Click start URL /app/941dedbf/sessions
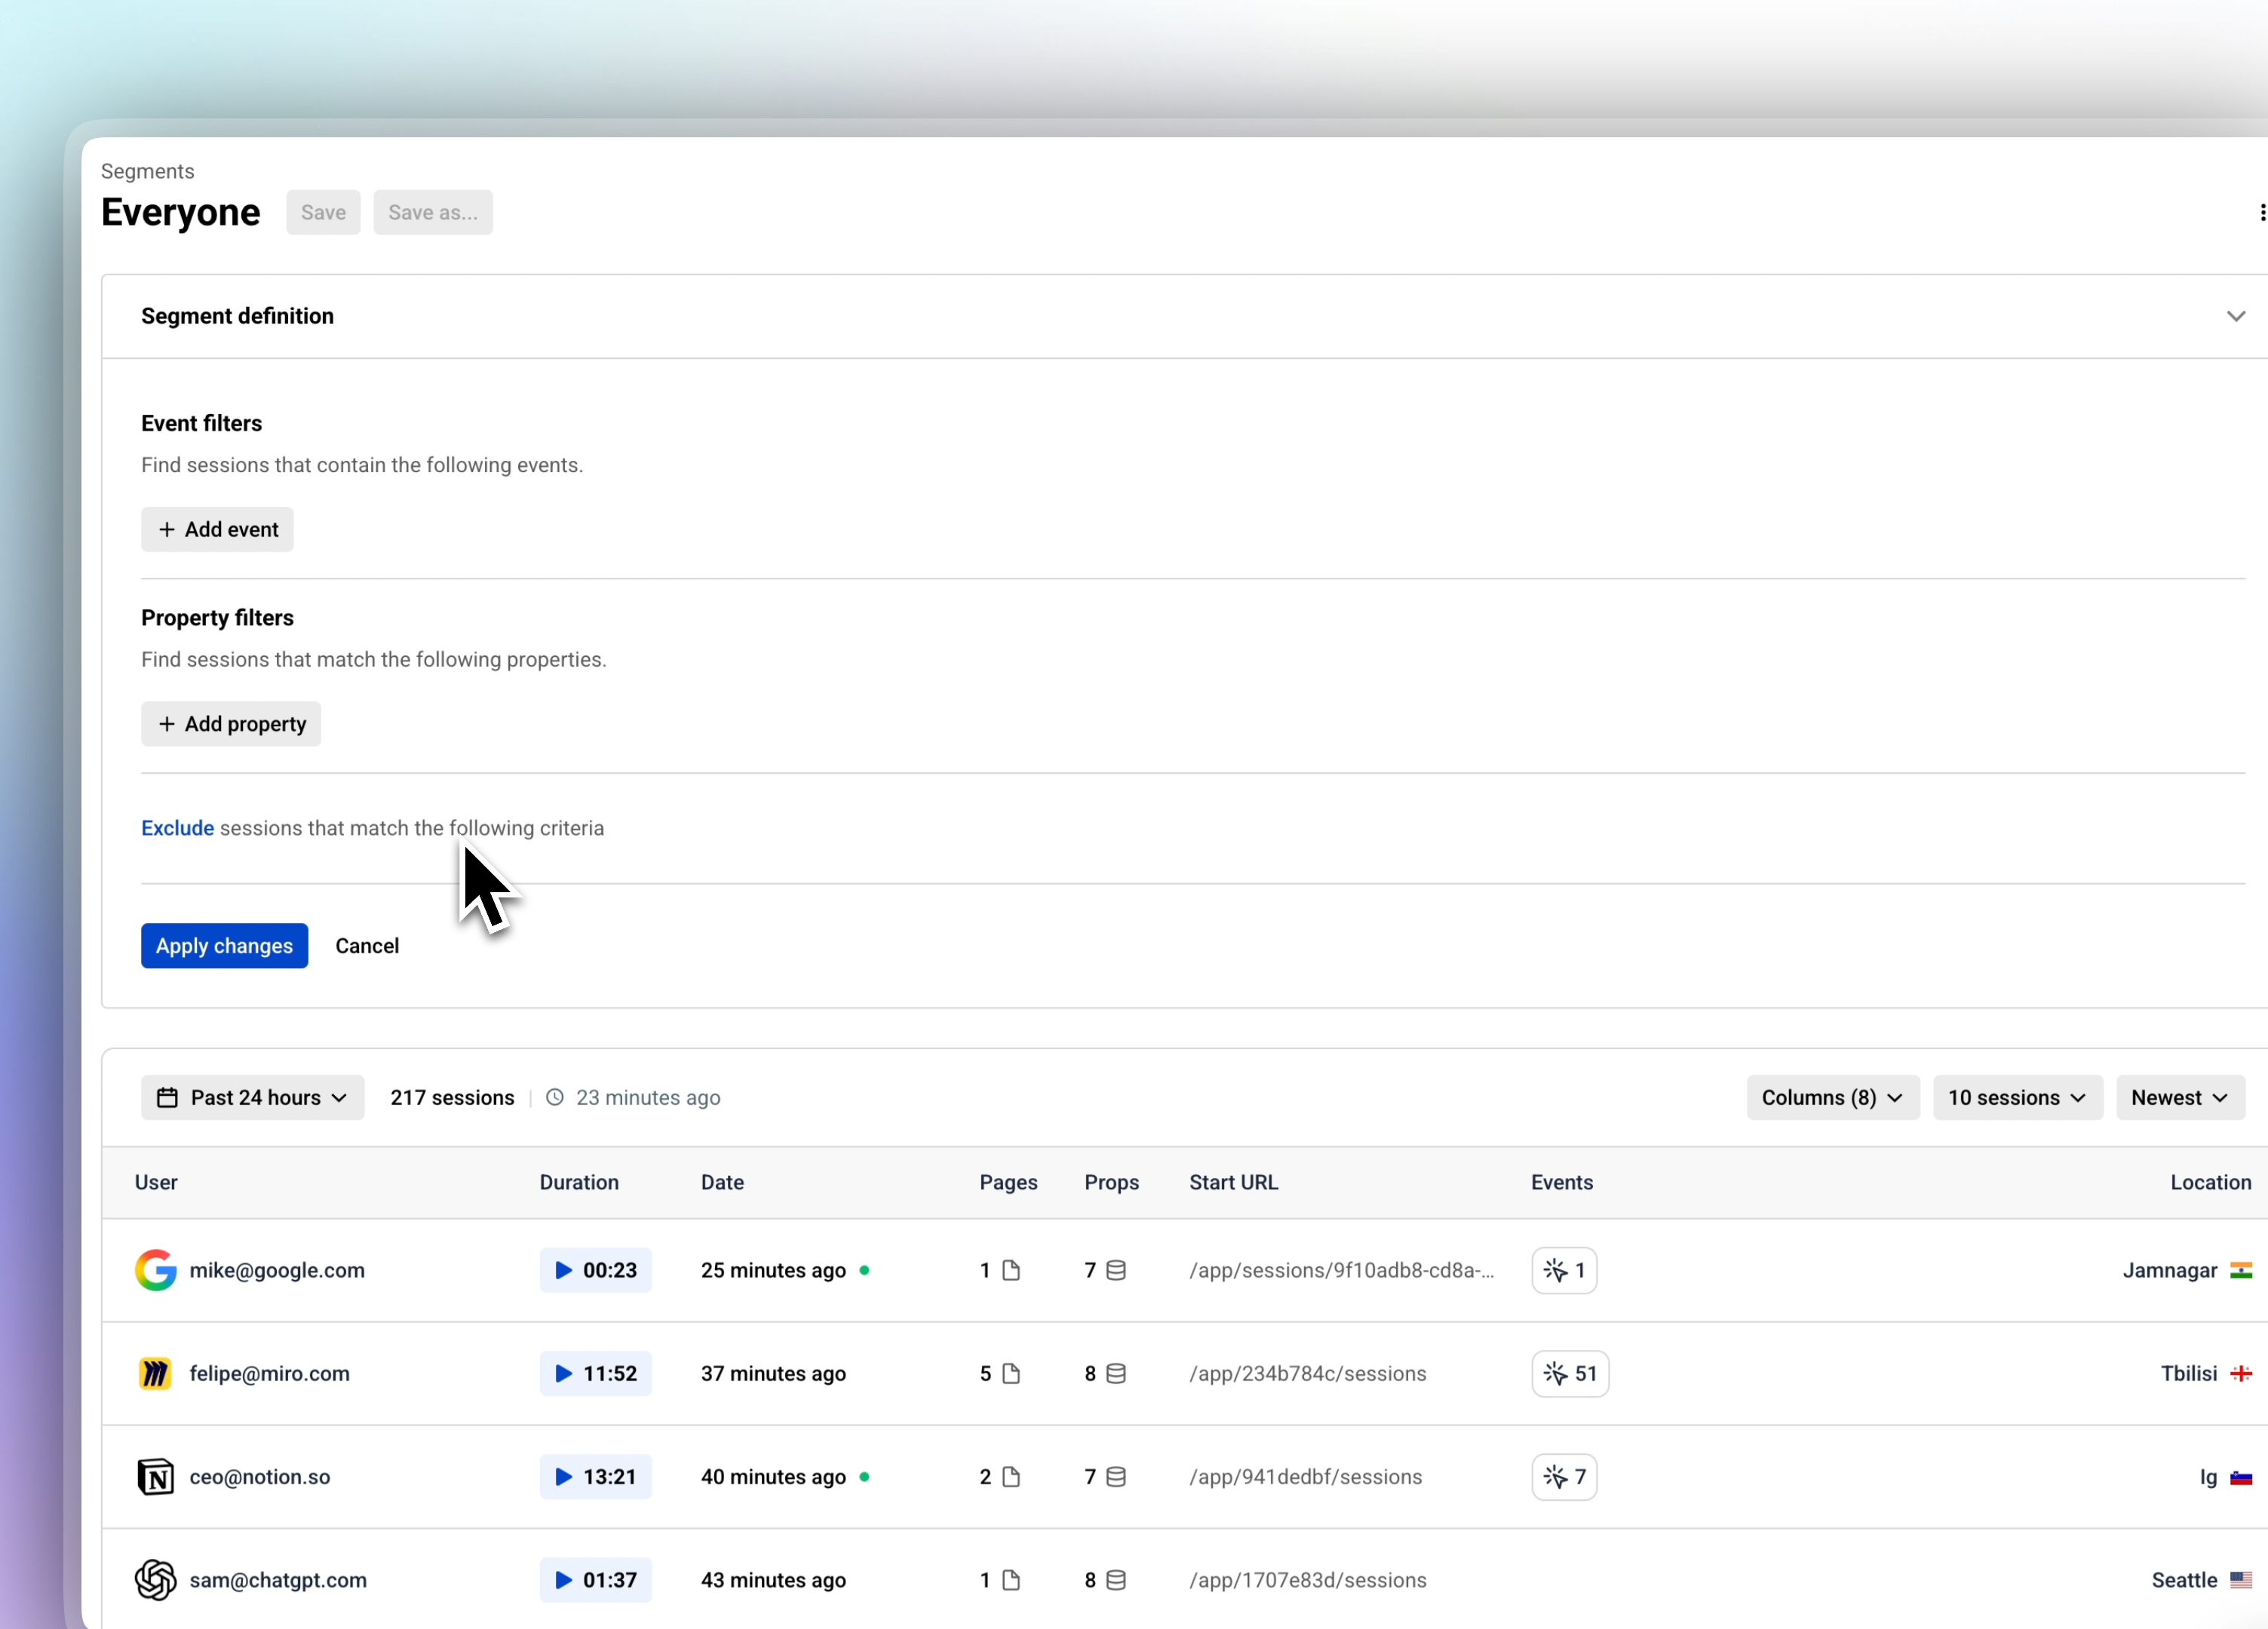2268x1629 pixels. point(1305,1477)
